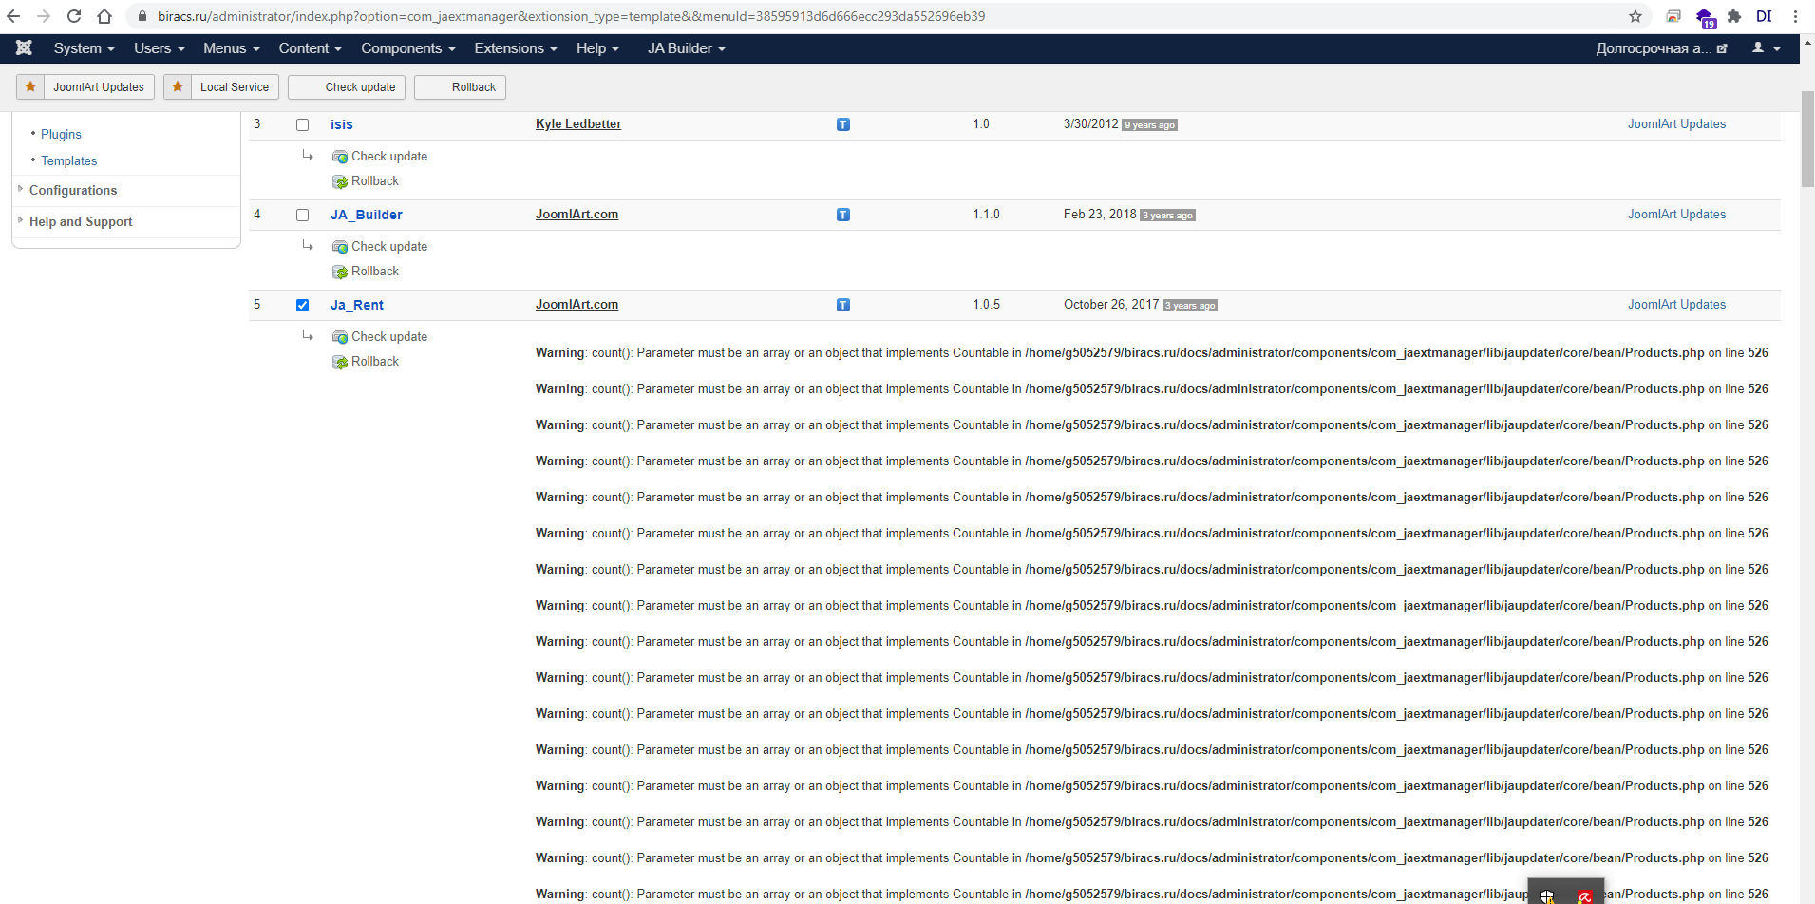Open JoomlArt.com author link for JA_Builder

[x=577, y=215]
